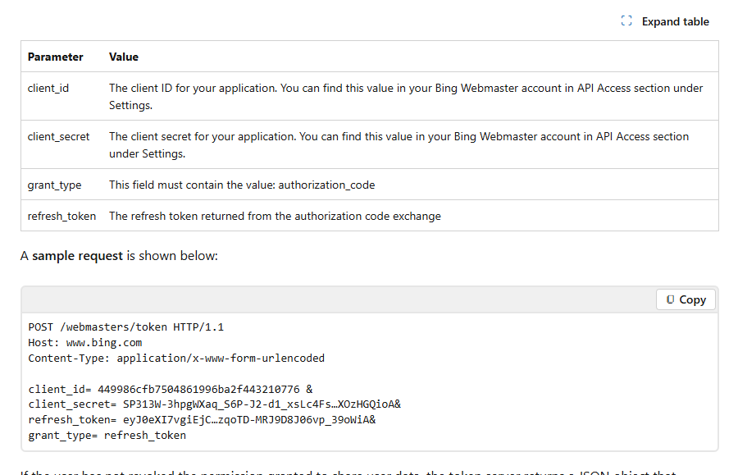738x475 pixels.
Task: Click the grant_type row in the table
Action: 54,185
